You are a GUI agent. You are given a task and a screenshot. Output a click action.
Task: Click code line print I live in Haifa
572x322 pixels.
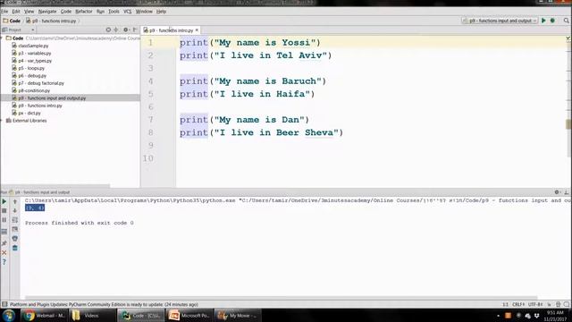[247, 94]
